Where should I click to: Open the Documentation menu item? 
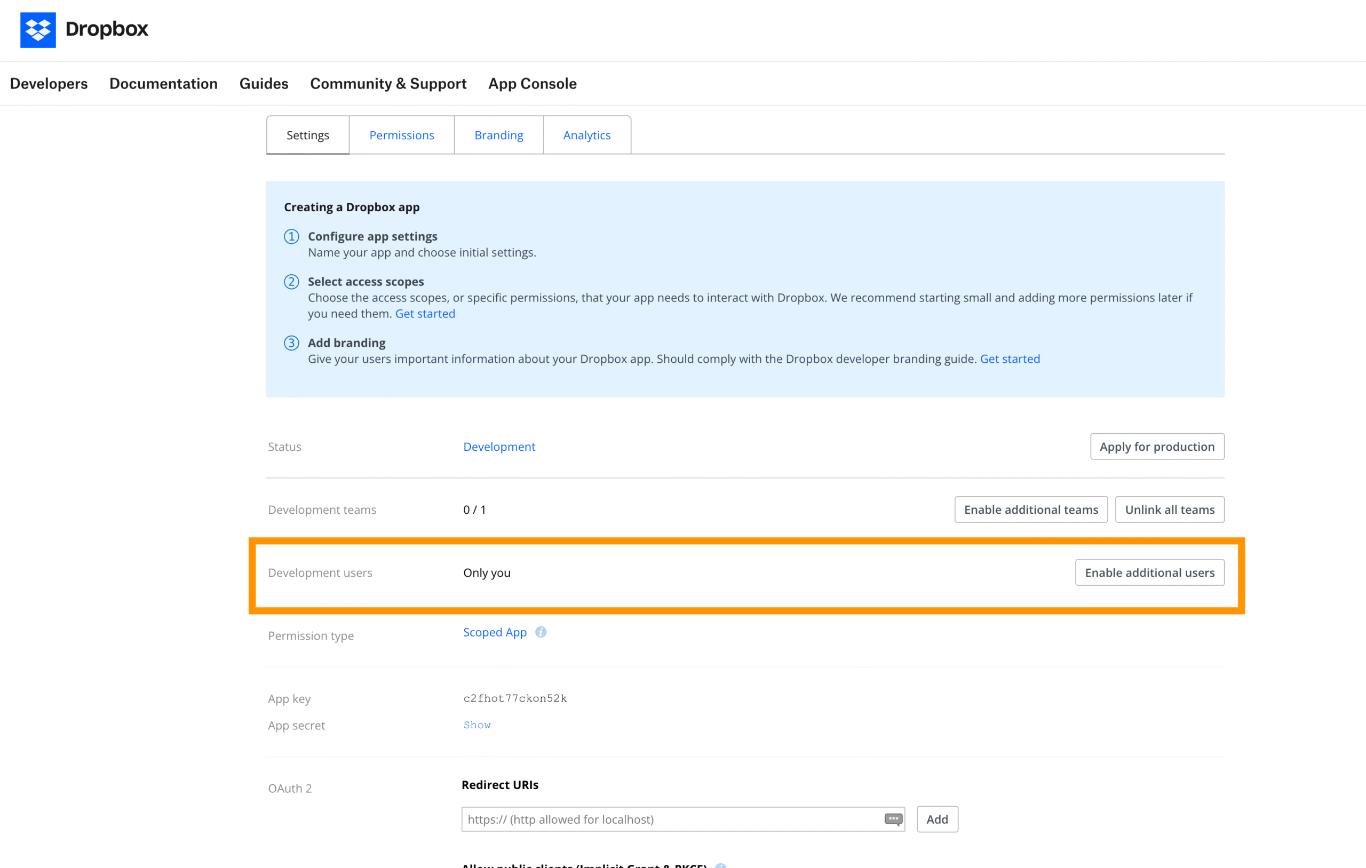[163, 83]
